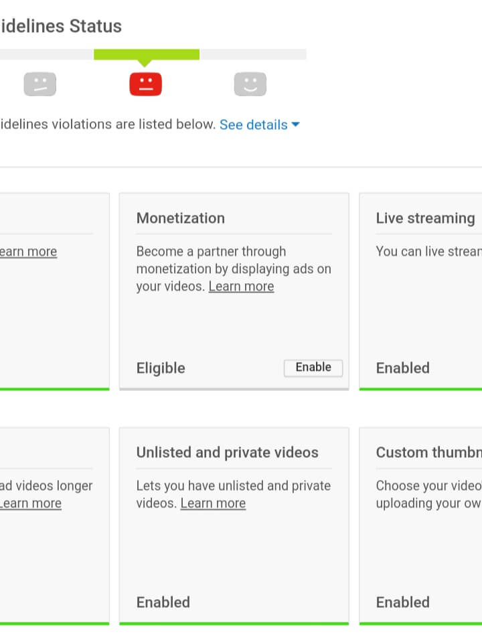
Task: Click the guidelines Status page heading
Action: click(x=61, y=26)
